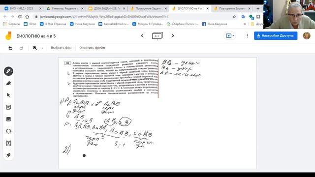The height and width of the screenshot is (177, 315).
Task: Focus the jamboard.google.com address bar
Action: click(132, 17)
